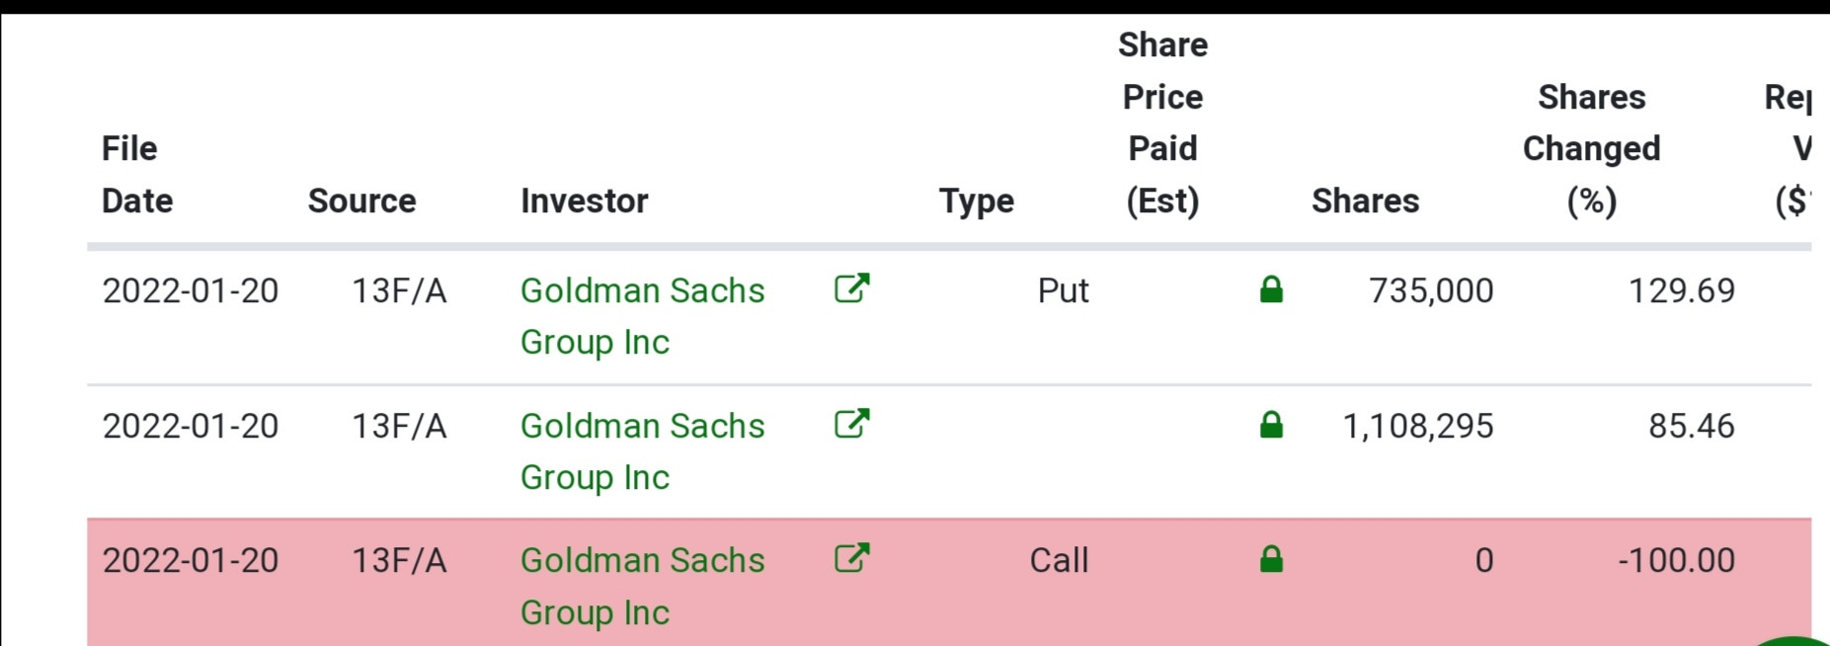Select the lock icon on the 1,108,295 row
The height and width of the screenshot is (646, 1830).
pos(1271,425)
